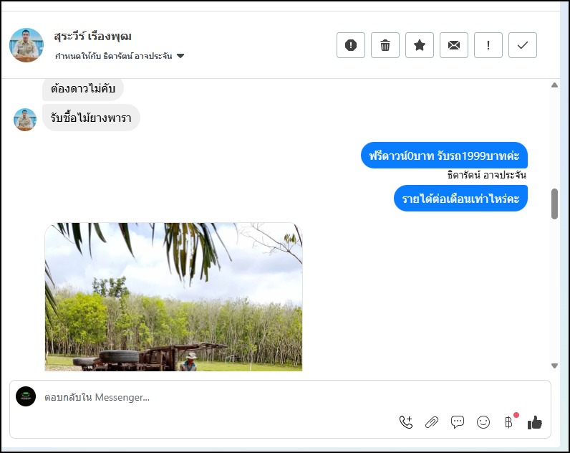
Task: Delete conversation using trash icon
Action: [385, 45]
